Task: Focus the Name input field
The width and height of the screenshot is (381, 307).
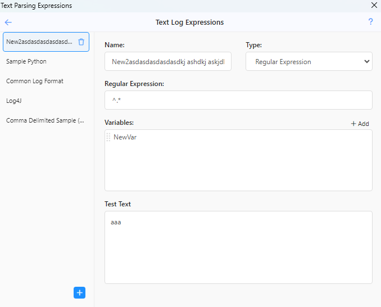Action: tap(168, 61)
